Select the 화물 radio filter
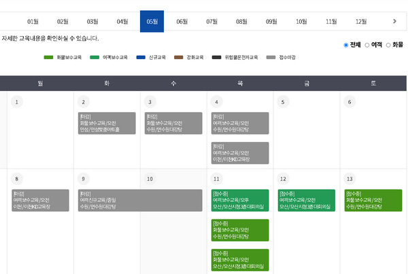 tap(388, 46)
